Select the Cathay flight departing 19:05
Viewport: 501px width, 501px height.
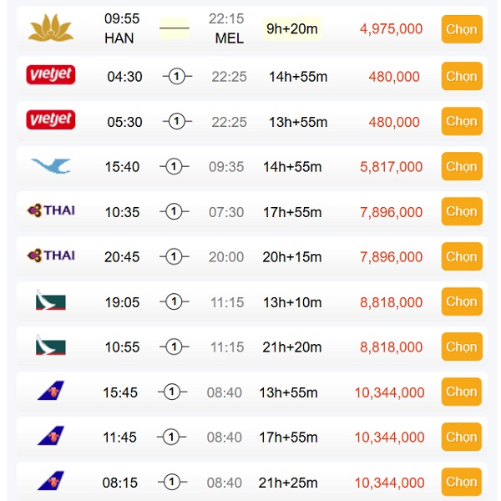[x=462, y=301]
